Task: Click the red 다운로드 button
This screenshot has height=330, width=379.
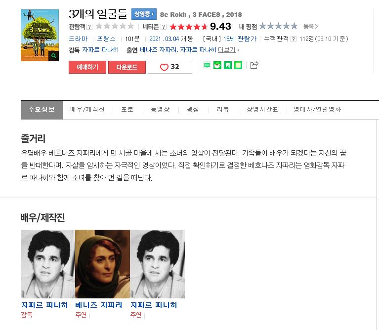Action: pos(127,67)
